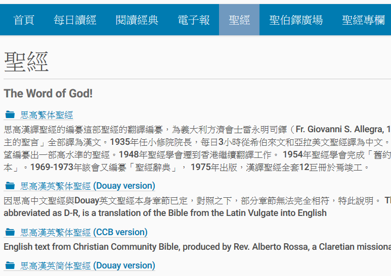Screen dimensions: 391x276
Task: Click the Douay-Rheims translation description text
Action: [x=197, y=207]
